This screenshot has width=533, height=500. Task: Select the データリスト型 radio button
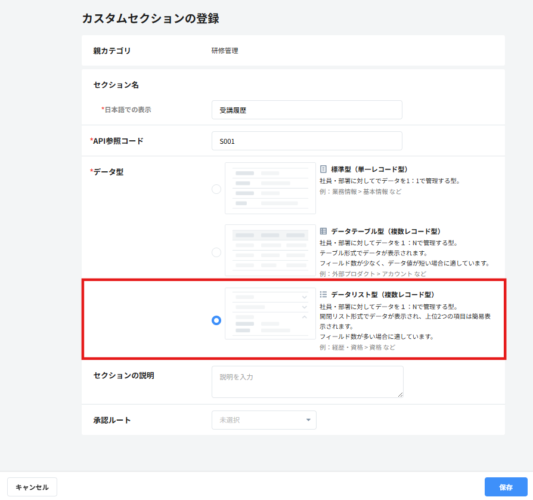[216, 320]
